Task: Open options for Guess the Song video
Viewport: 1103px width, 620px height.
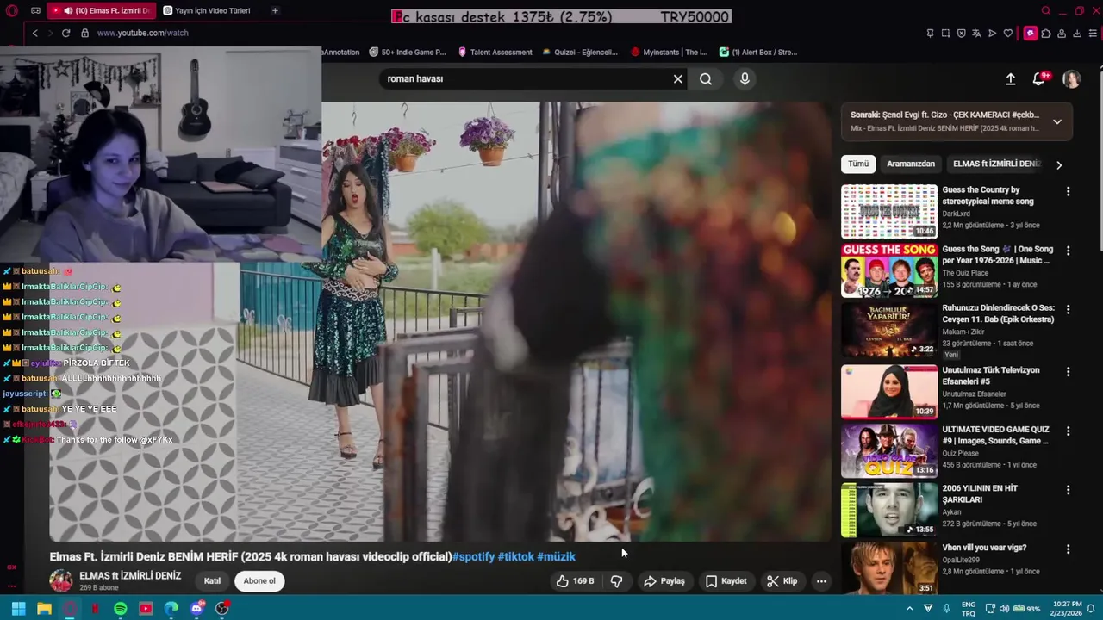Action: coord(1069,251)
